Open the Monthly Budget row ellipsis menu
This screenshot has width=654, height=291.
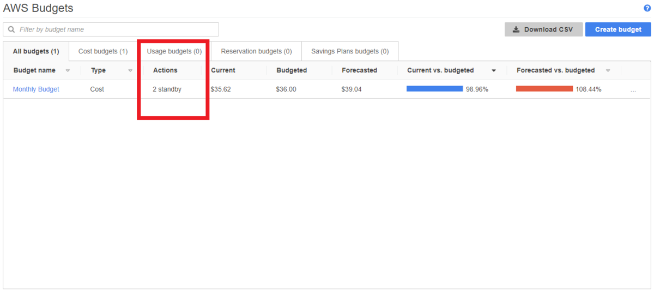coord(633,89)
